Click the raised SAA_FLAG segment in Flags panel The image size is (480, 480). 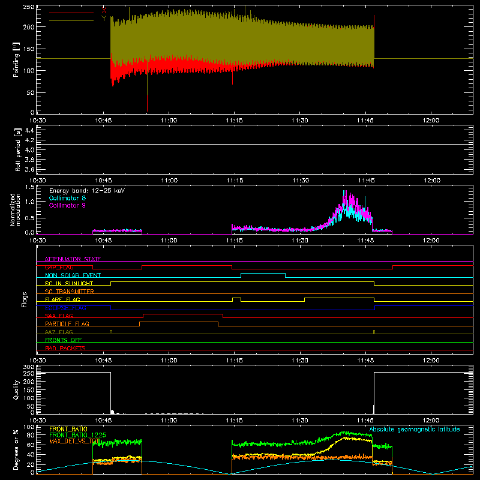click(183, 314)
